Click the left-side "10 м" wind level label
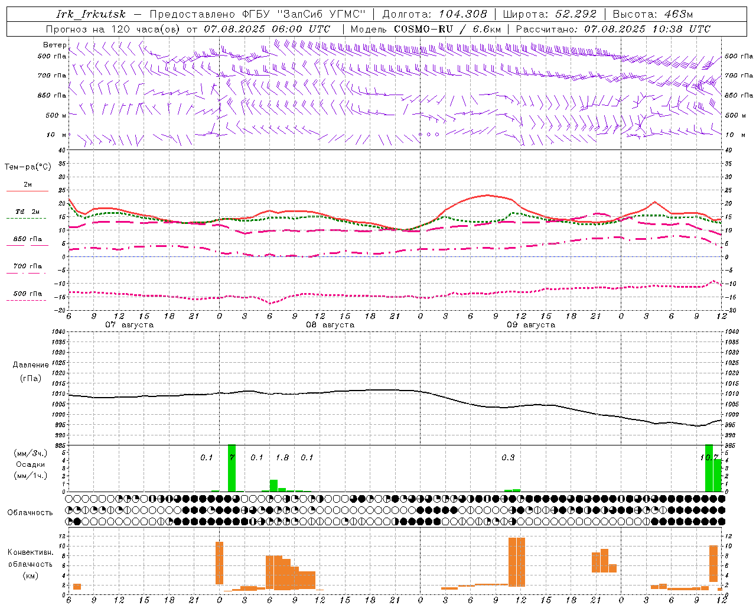 coord(56,135)
